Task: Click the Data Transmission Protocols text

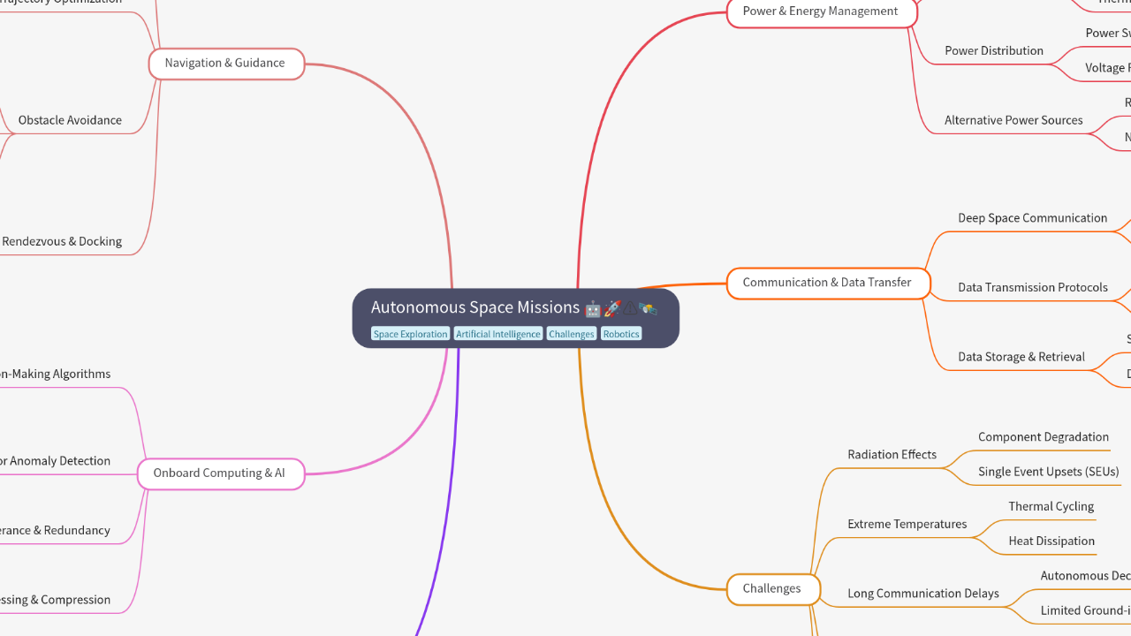Action: tap(1033, 288)
